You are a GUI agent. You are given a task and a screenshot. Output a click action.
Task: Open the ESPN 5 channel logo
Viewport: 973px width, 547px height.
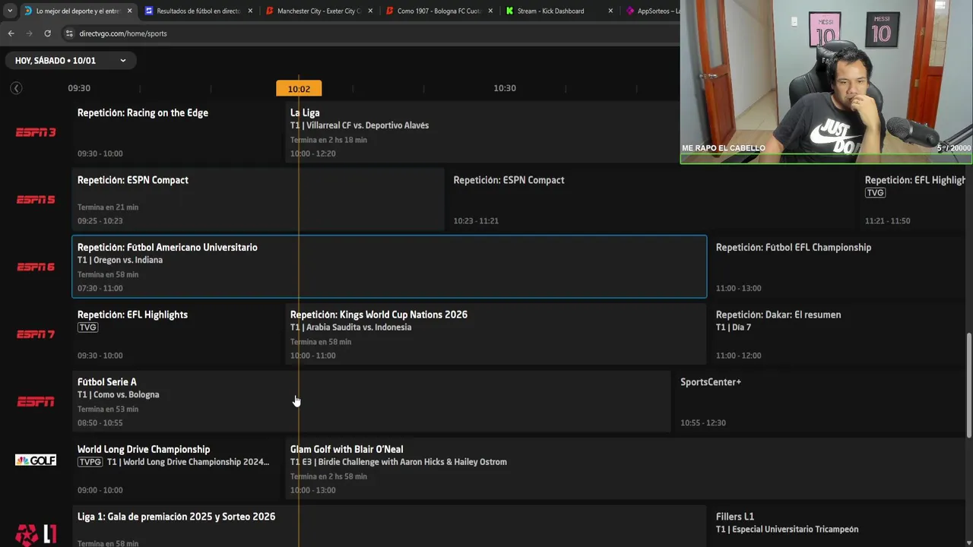tap(36, 200)
